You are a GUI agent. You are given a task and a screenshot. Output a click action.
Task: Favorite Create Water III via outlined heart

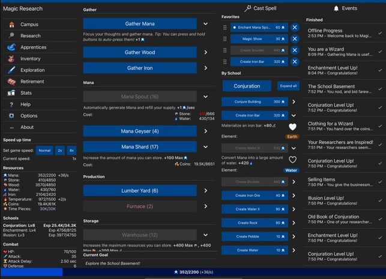click(x=292, y=160)
